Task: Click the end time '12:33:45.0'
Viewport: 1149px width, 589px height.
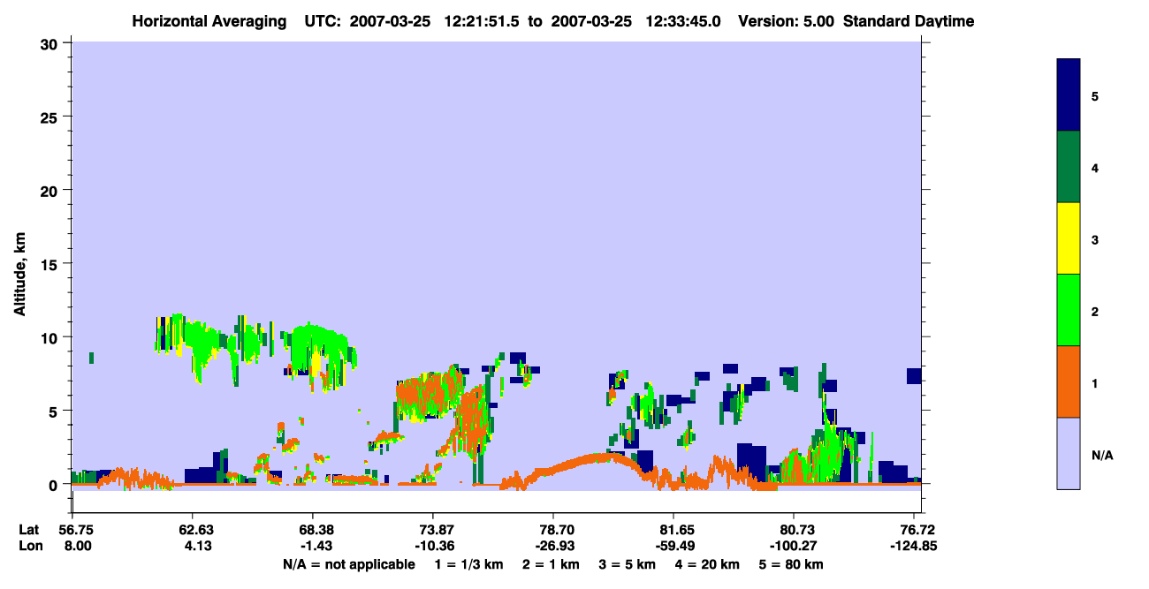Action: 684,21
